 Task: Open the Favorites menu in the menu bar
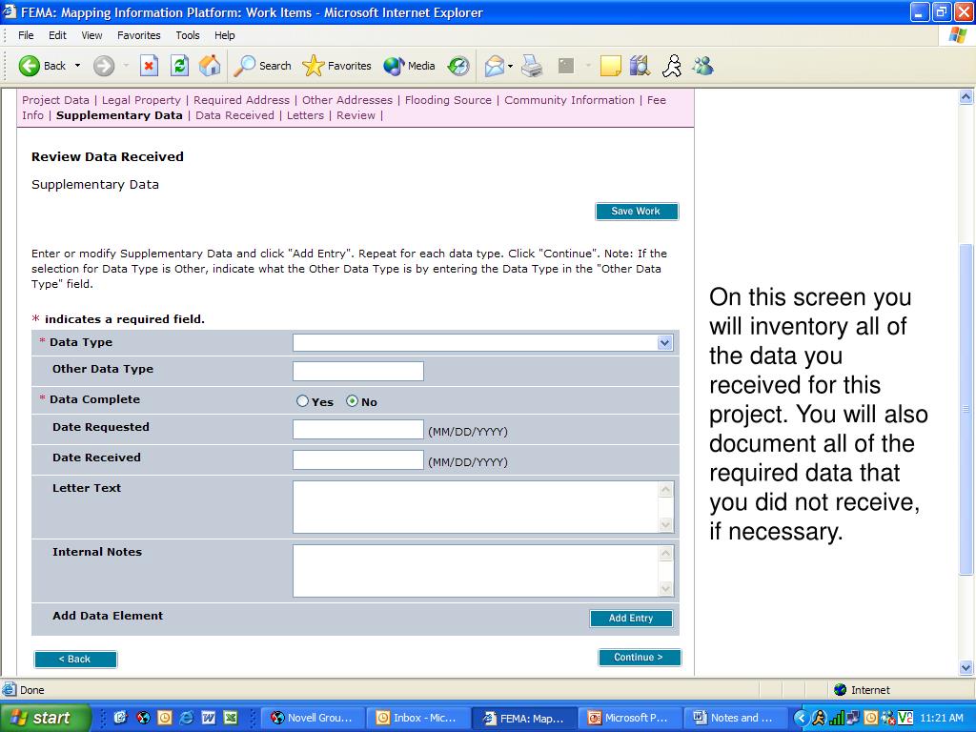[139, 35]
